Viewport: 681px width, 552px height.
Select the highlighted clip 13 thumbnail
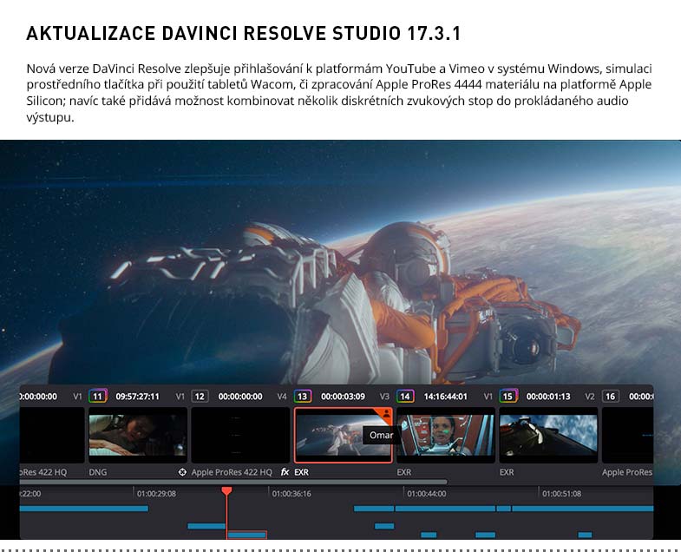(x=344, y=435)
